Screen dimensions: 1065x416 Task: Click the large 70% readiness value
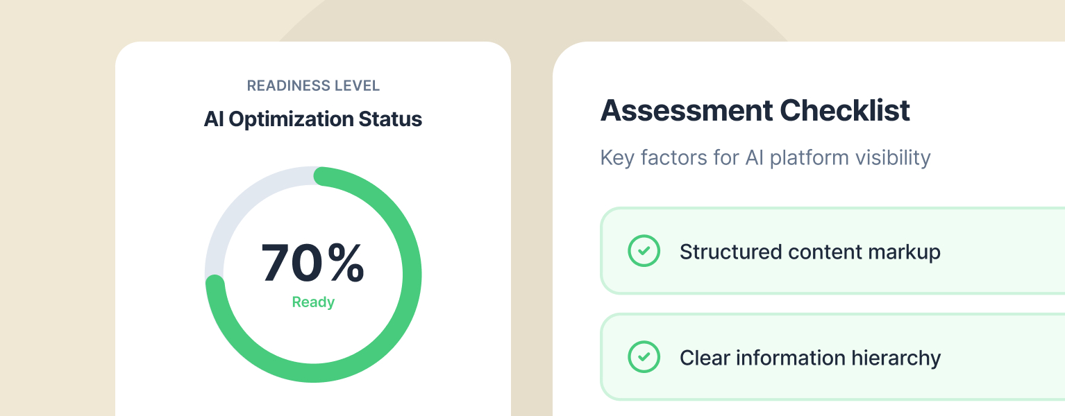point(312,264)
